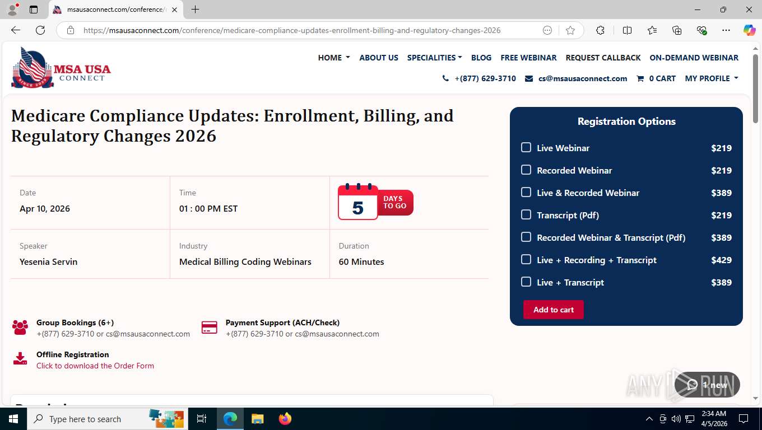Click cs@msausaconnect.com header email link
This screenshot has height=430, width=762.
pos(583,78)
